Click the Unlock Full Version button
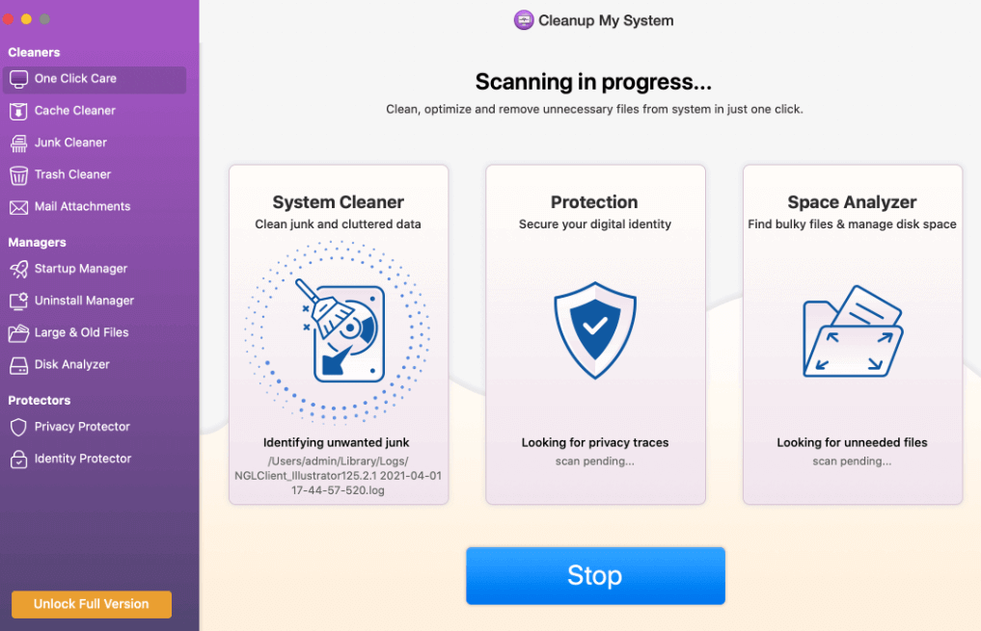Screen dimensions: 981x631 pyautogui.click(x=92, y=604)
